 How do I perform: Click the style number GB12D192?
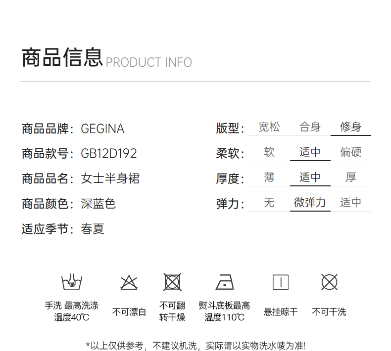(109, 154)
